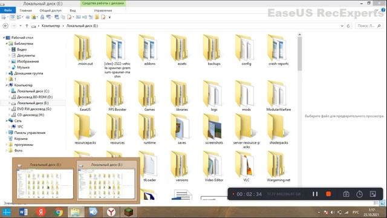
Task: Select Панель управления in the navigation pane
Action: pyautogui.click(x=27, y=133)
